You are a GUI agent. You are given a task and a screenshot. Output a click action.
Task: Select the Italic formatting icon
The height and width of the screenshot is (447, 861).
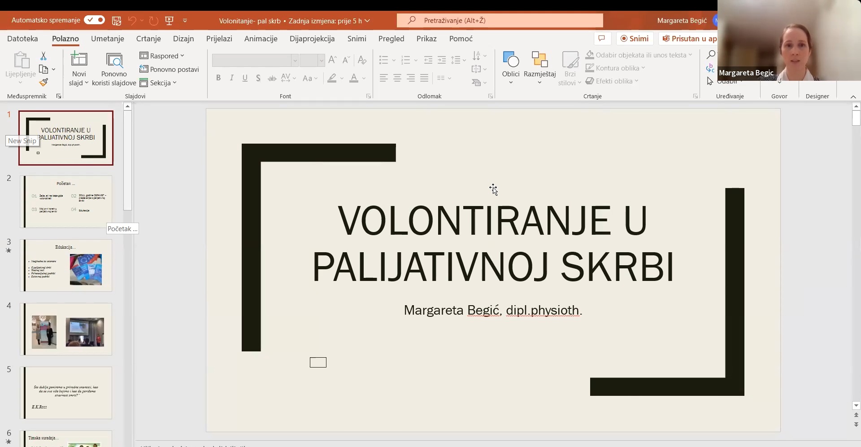pyautogui.click(x=231, y=78)
